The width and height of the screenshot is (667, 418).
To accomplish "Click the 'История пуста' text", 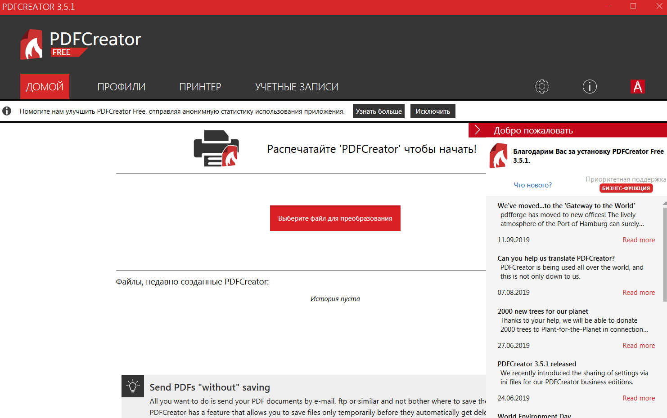I will (x=335, y=299).
